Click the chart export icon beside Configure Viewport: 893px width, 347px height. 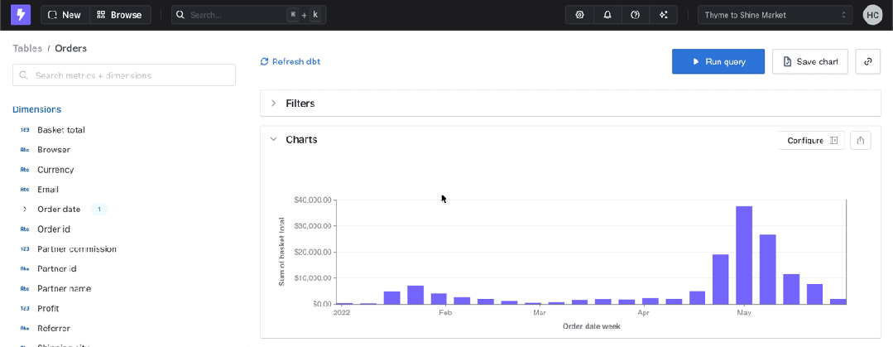pyautogui.click(x=861, y=140)
